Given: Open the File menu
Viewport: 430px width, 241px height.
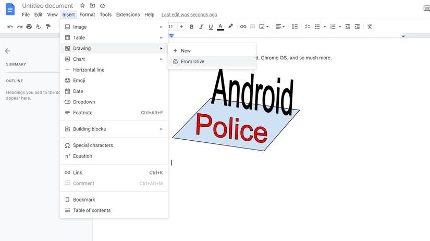Looking at the screenshot, I should coord(26,15).
